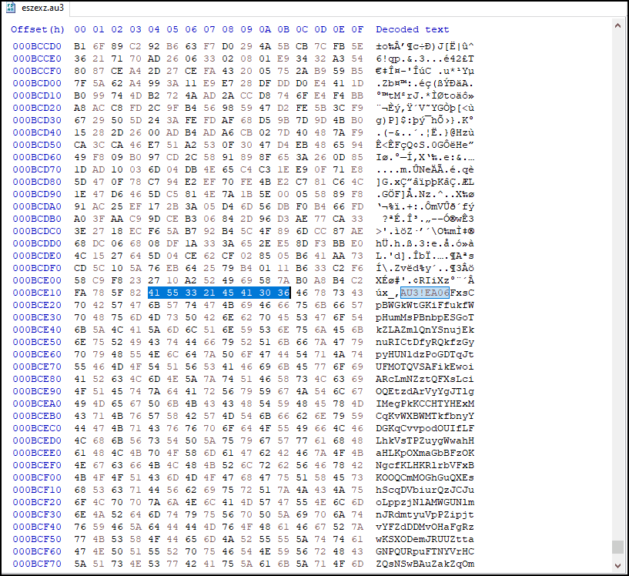Click the file icon on the eszexz.au3 tab
This screenshot has width=629, height=576.
pos(12,8)
